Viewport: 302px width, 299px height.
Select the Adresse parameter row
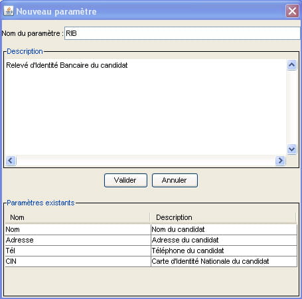pos(151,240)
